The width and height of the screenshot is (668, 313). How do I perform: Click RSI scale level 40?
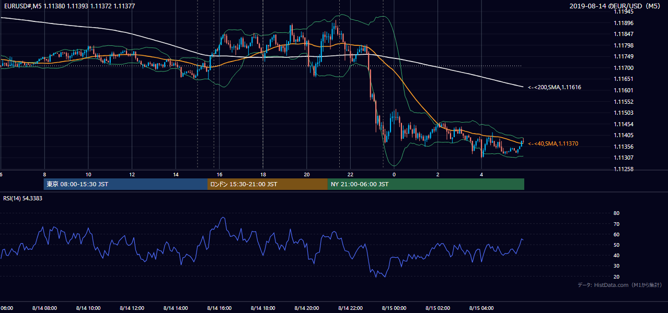[x=616, y=255]
